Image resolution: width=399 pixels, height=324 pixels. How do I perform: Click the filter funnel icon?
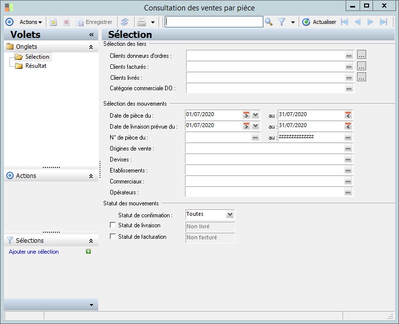[x=282, y=22]
